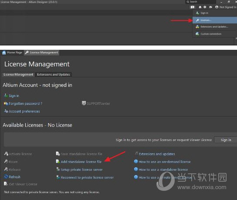Click the Save standalone license file icon
Viewport: 237px width, 200px height.
coord(58,154)
